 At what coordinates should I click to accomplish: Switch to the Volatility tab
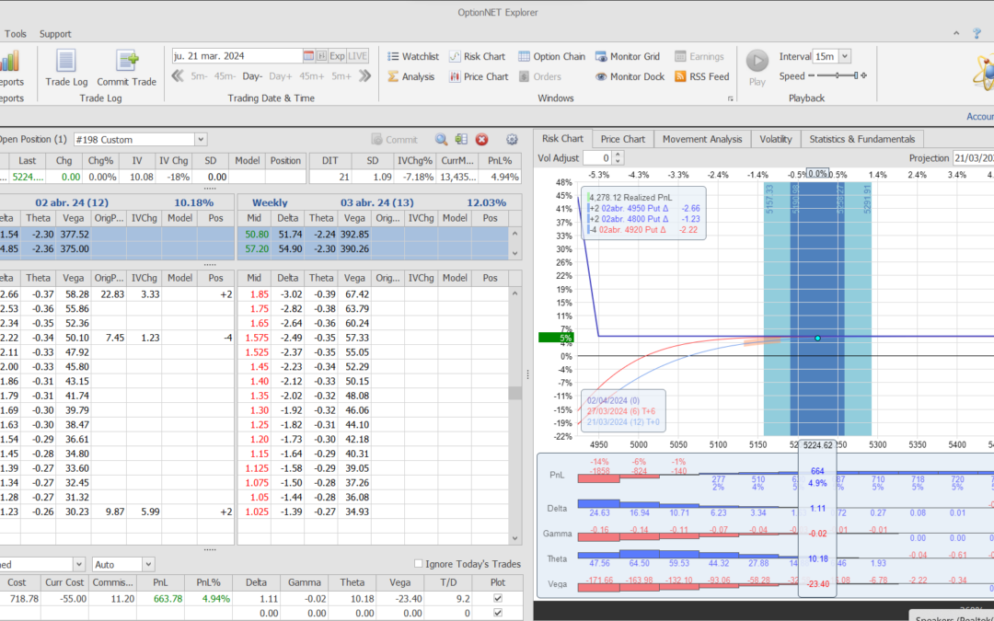click(x=775, y=139)
